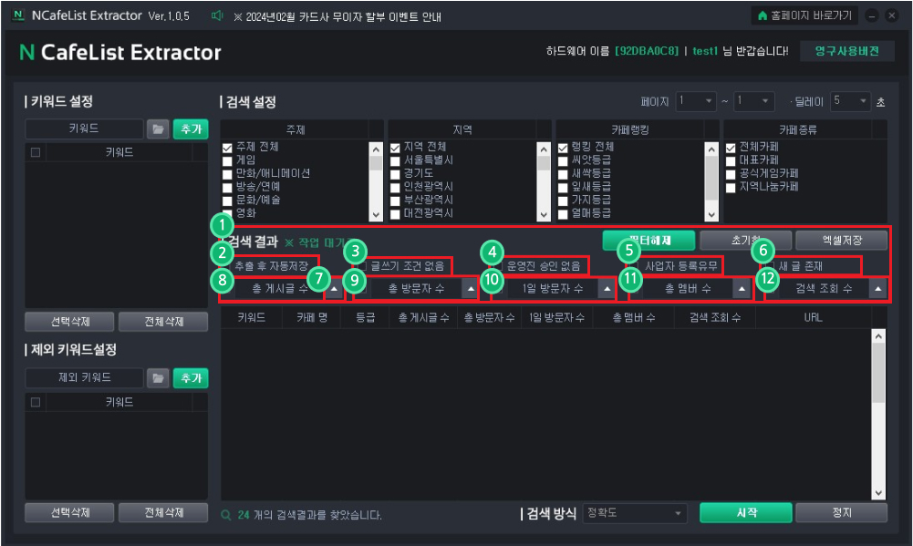Open the first 페이지 start dropdown
The image size is (913, 546).
click(696, 101)
